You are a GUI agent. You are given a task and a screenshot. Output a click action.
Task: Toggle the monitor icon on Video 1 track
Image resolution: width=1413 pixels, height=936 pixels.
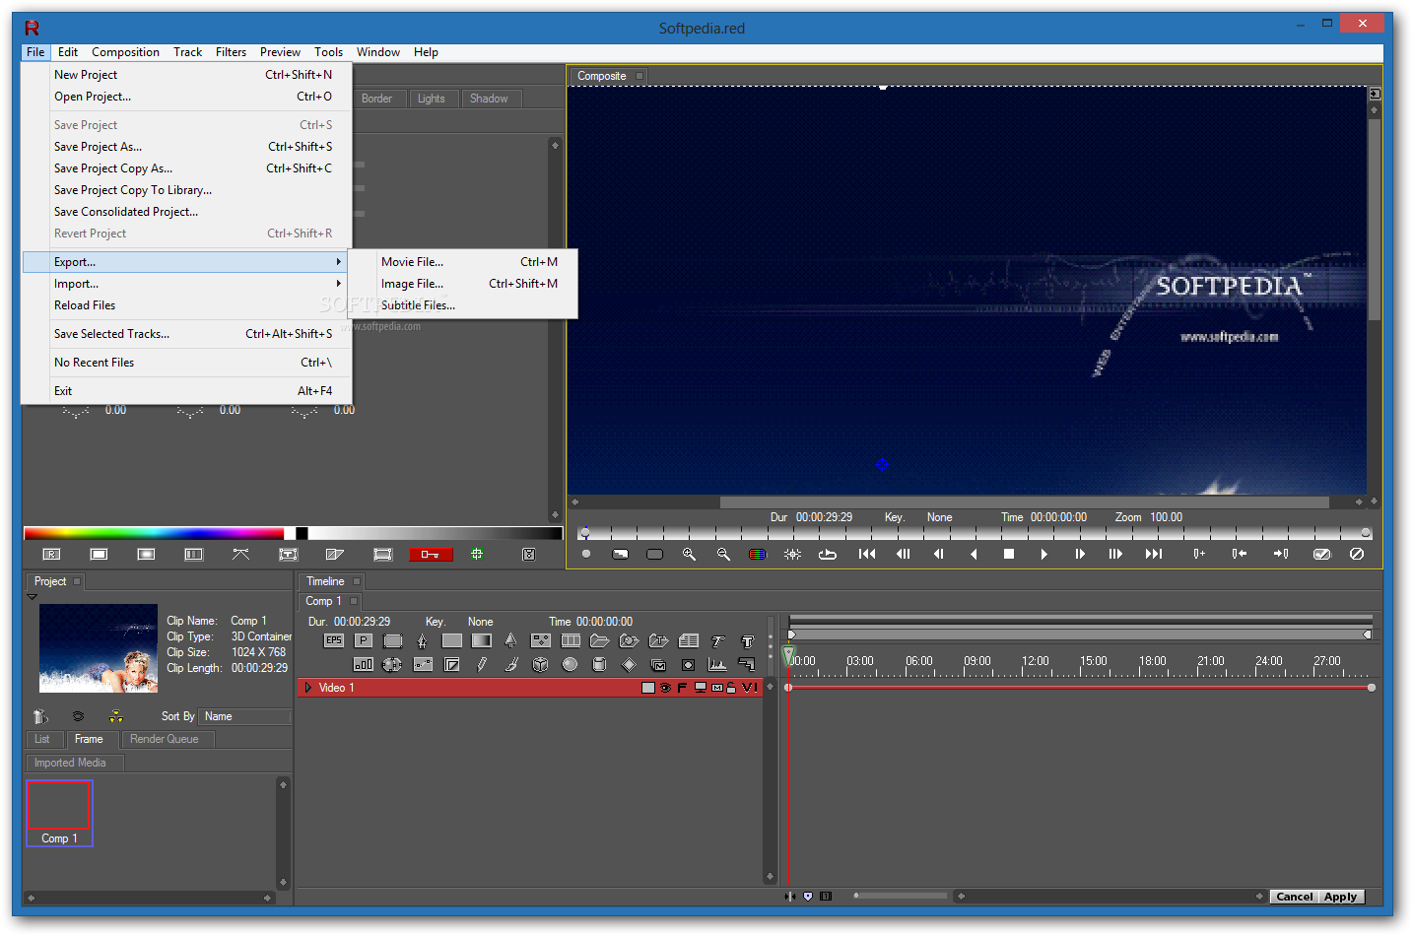[700, 688]
